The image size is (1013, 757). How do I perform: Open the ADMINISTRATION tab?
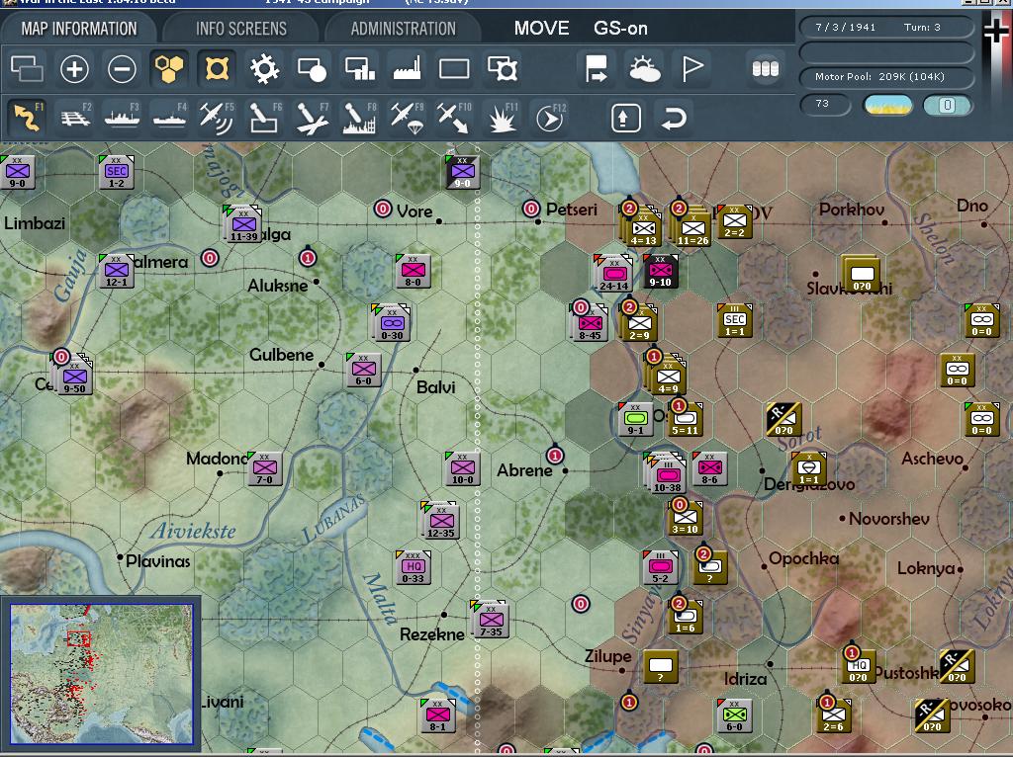pos(404,29)
